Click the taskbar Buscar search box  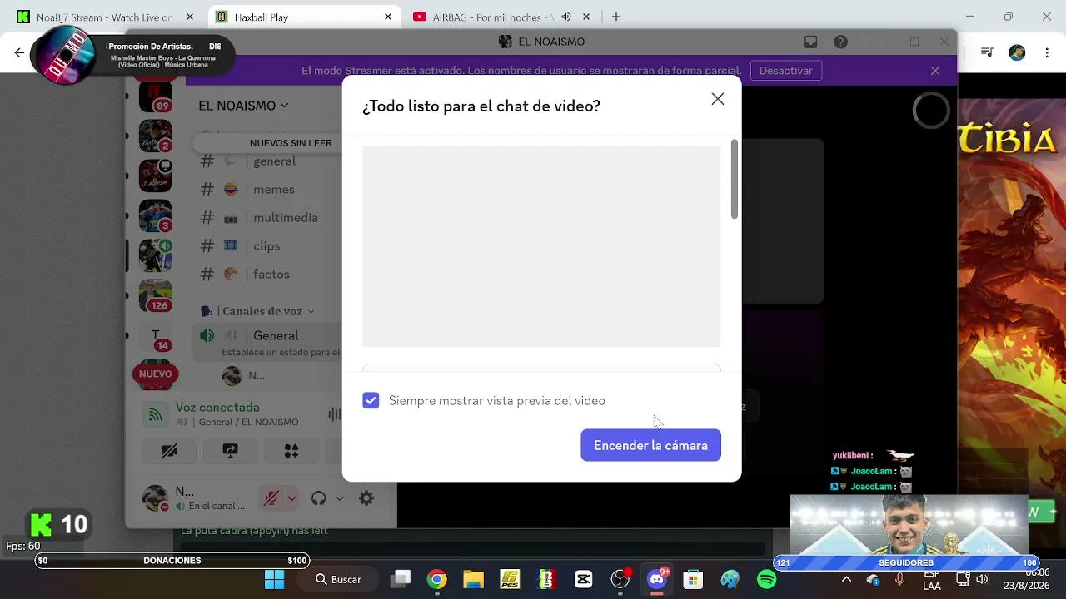click(338, 579)
